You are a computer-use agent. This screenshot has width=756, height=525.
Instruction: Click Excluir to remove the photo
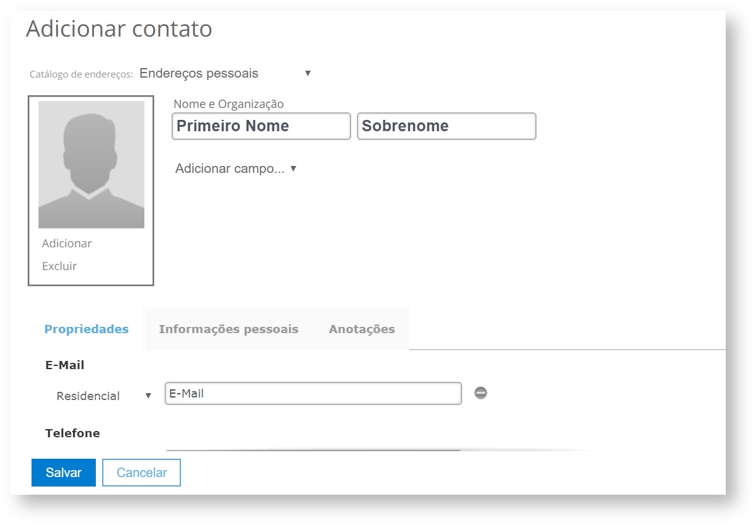tap(59, 266)
